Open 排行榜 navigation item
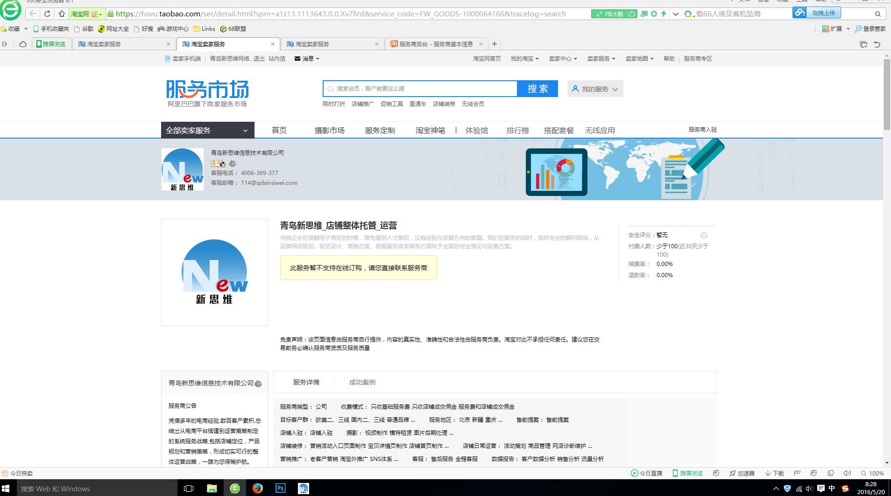This screenshot has width=891, height=496. click(517, 130)
